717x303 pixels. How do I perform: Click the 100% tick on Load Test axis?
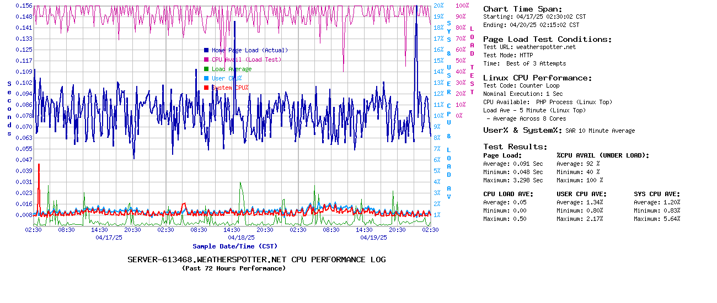(462, 6)
